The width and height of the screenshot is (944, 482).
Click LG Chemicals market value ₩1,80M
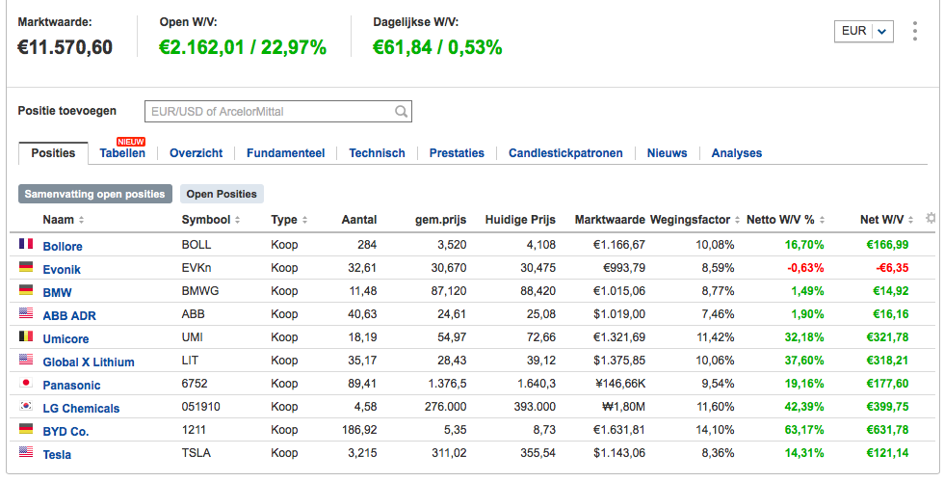(x=623, y=407)
